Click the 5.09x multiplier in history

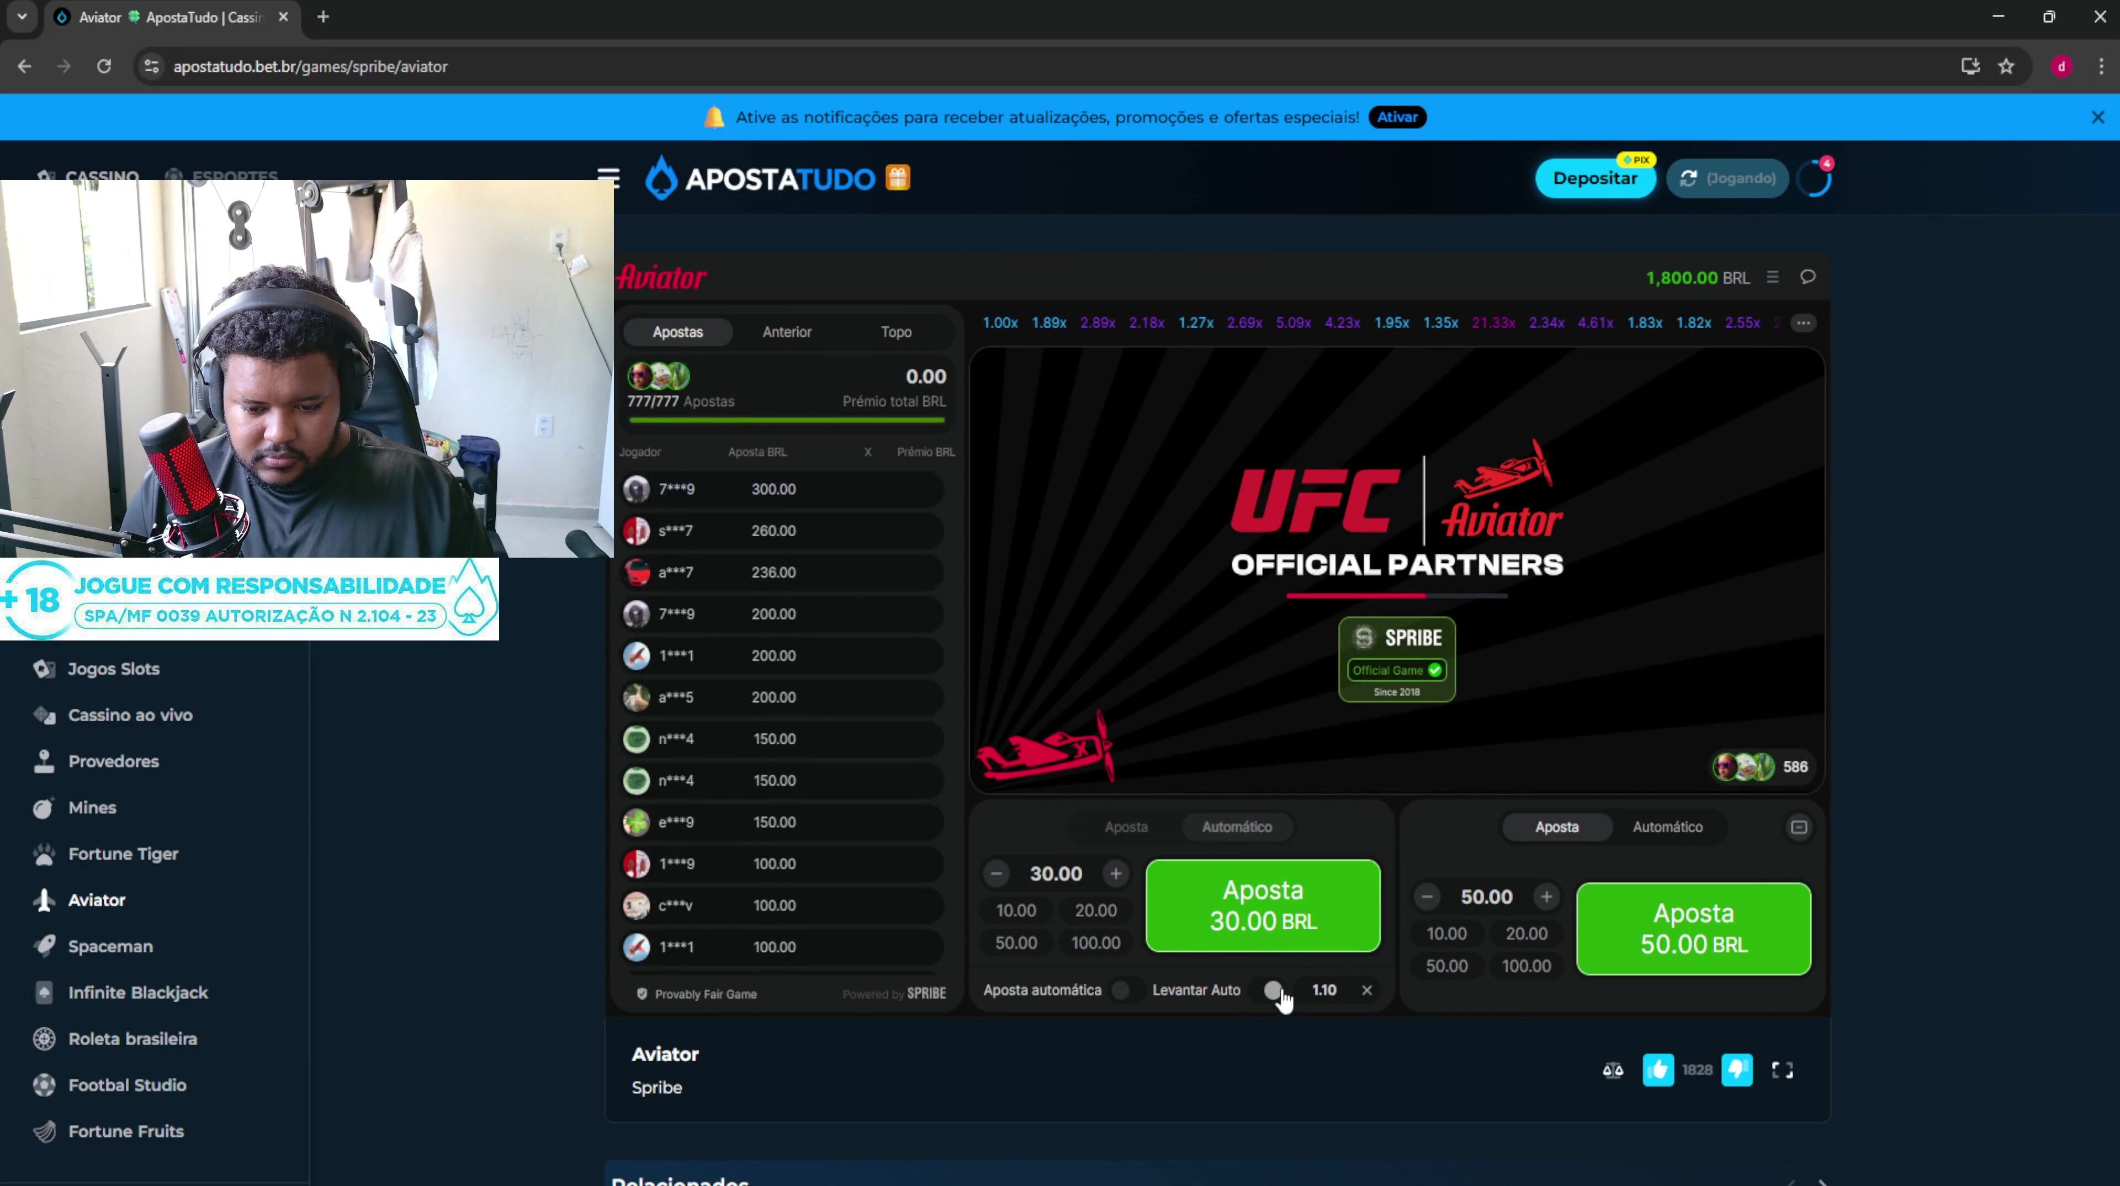pos(1293,322)
